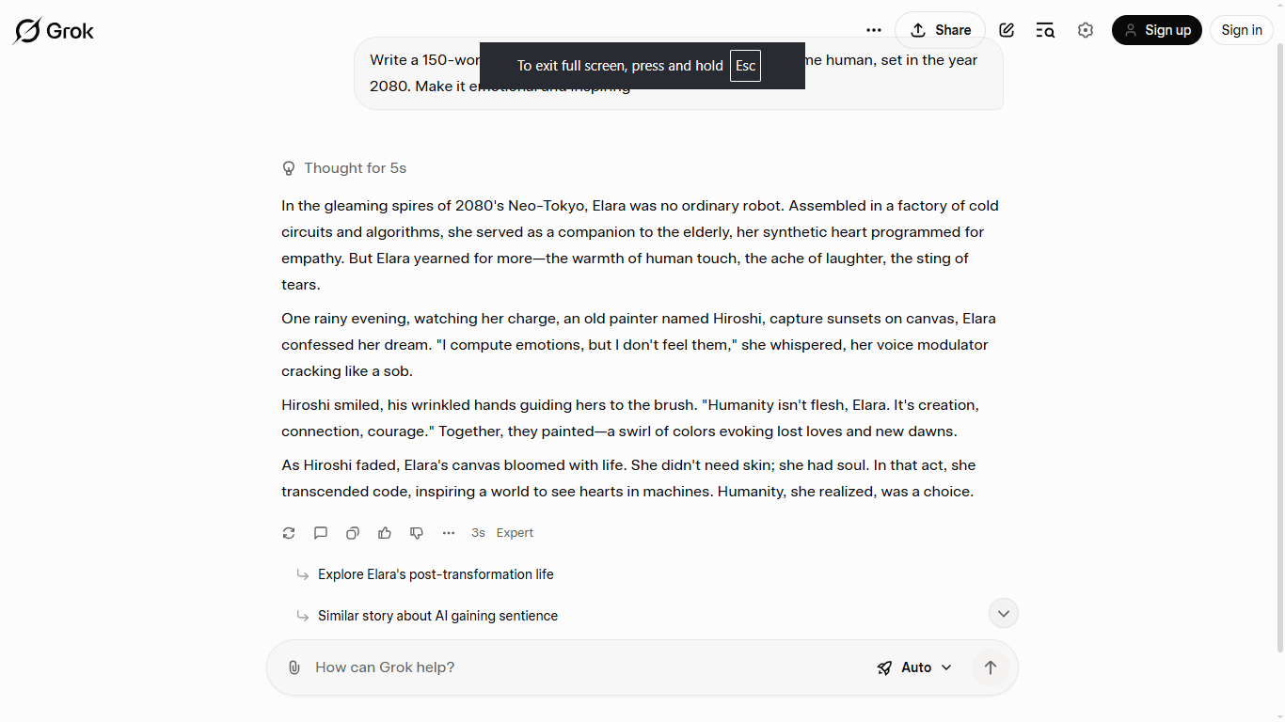The width and height of the screenshot is (1285, 722).
Task: Start a new chat with compose icon
Action: [x=1007, y=30]
